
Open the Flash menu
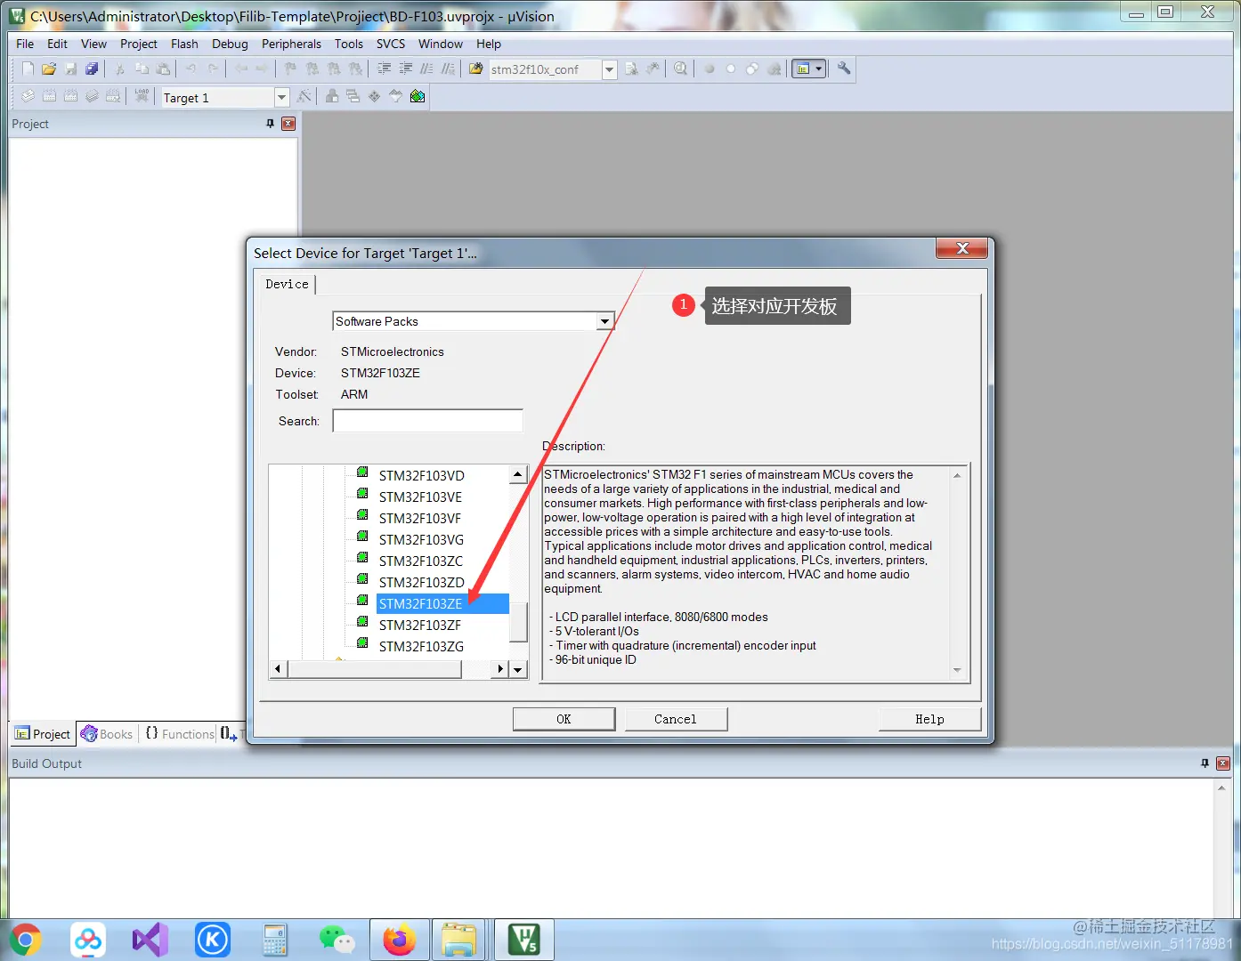coord(184,44)
